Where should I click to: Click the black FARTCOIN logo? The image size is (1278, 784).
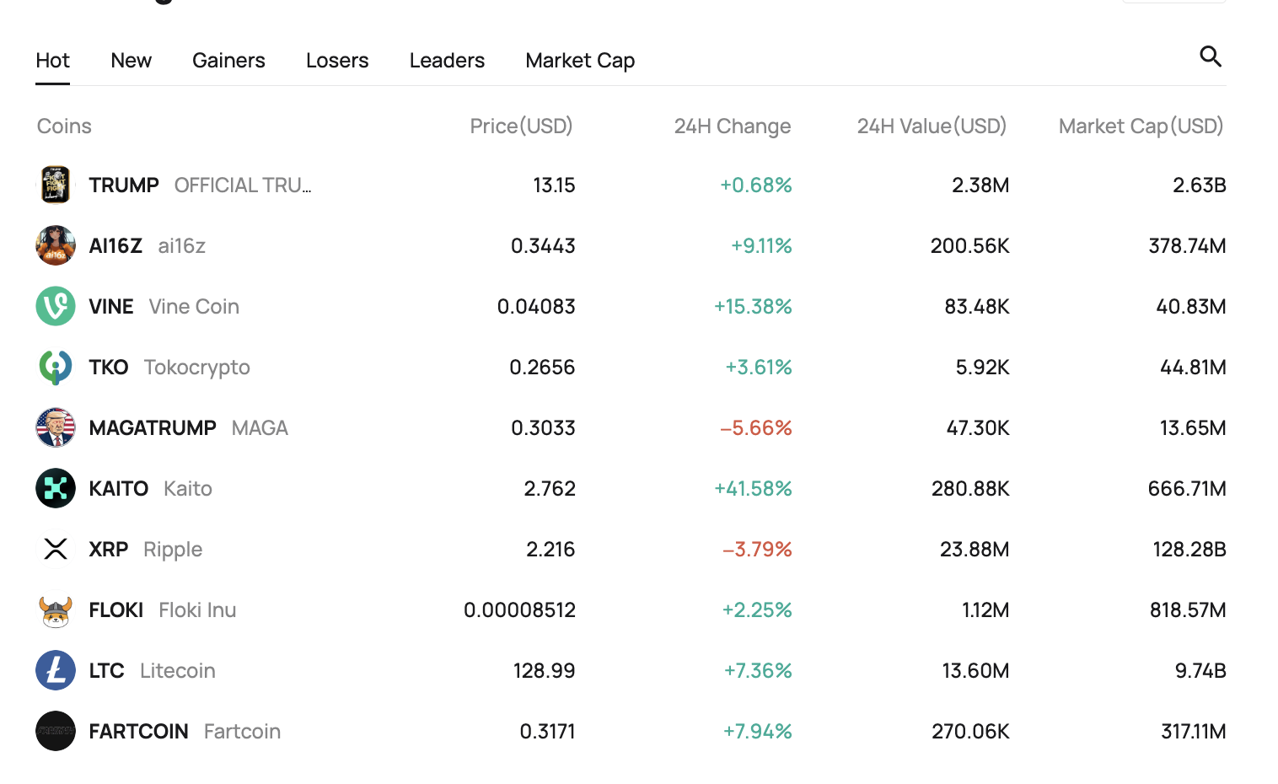pyautogui.click(x=56, y=731)
